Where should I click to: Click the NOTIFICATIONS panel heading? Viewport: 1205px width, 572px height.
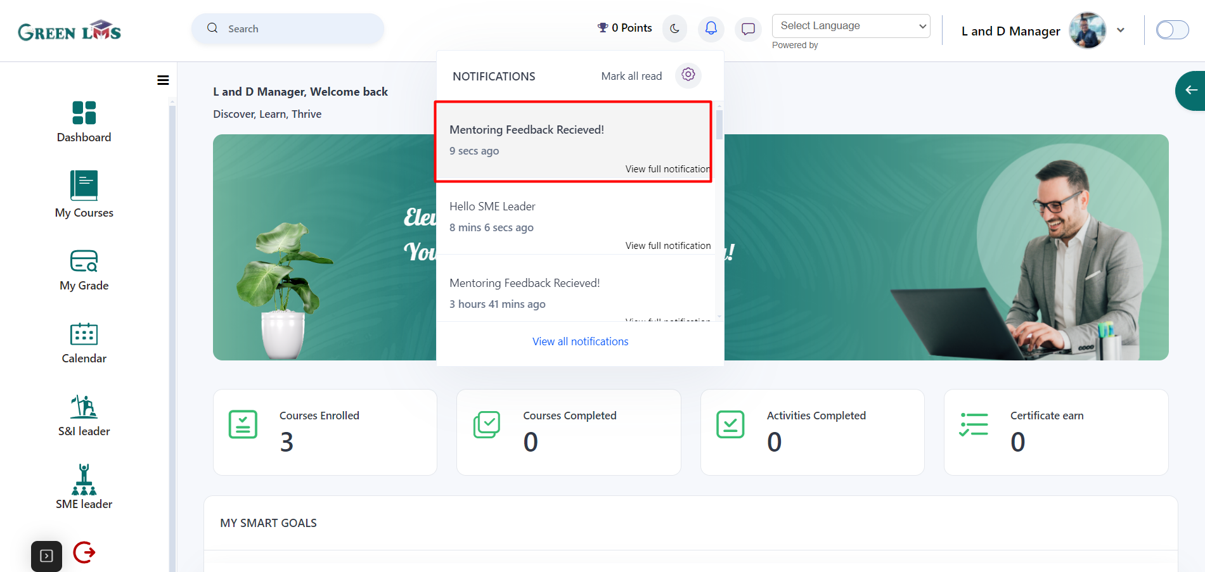click(x=494, y=77)
